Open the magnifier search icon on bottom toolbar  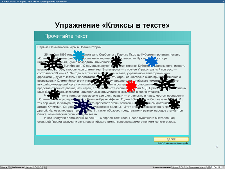coord(10,167)
